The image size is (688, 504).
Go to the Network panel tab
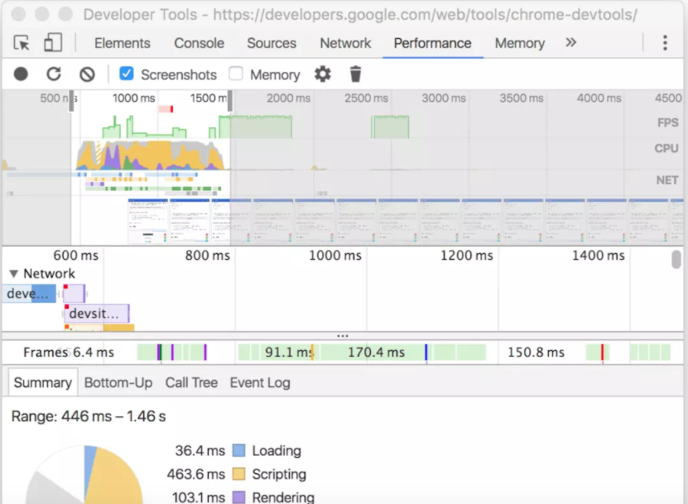coord(345,43)
